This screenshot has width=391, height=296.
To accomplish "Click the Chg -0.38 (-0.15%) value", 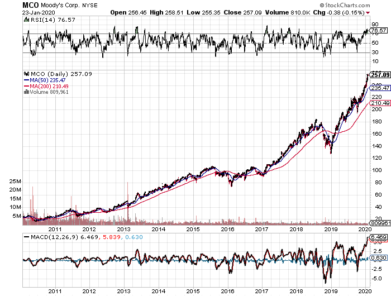I will pyautogui.click(x=338, y=12).
